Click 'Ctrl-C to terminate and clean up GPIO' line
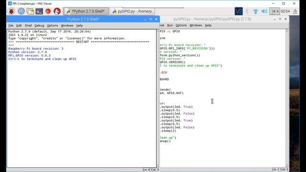Viewport: 306px width, 172px height. (x=42, y=59)
